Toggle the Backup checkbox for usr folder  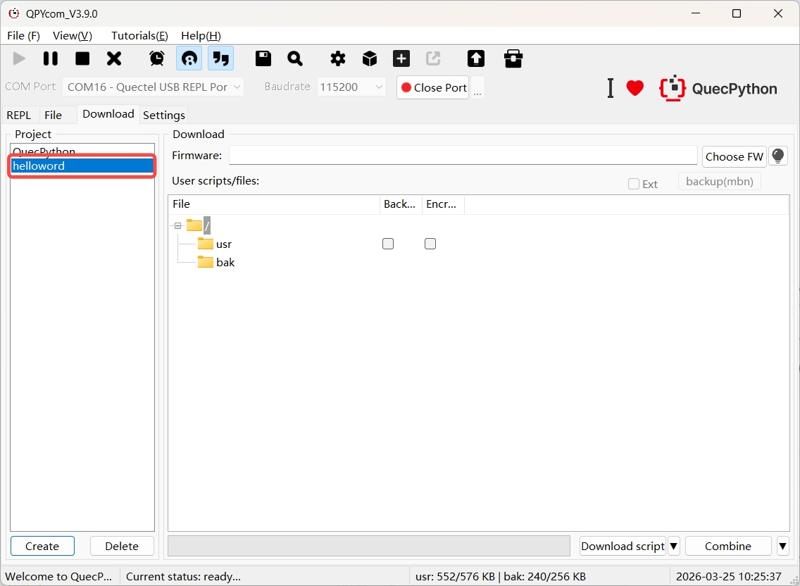[x=388, y=244]
